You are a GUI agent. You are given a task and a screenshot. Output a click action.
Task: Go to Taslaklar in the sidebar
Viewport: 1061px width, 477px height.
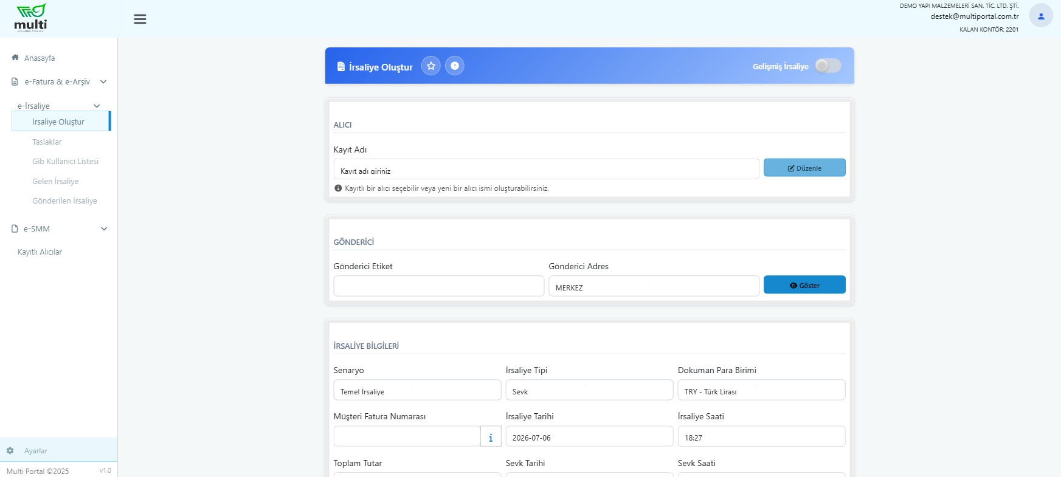point(47,142)
